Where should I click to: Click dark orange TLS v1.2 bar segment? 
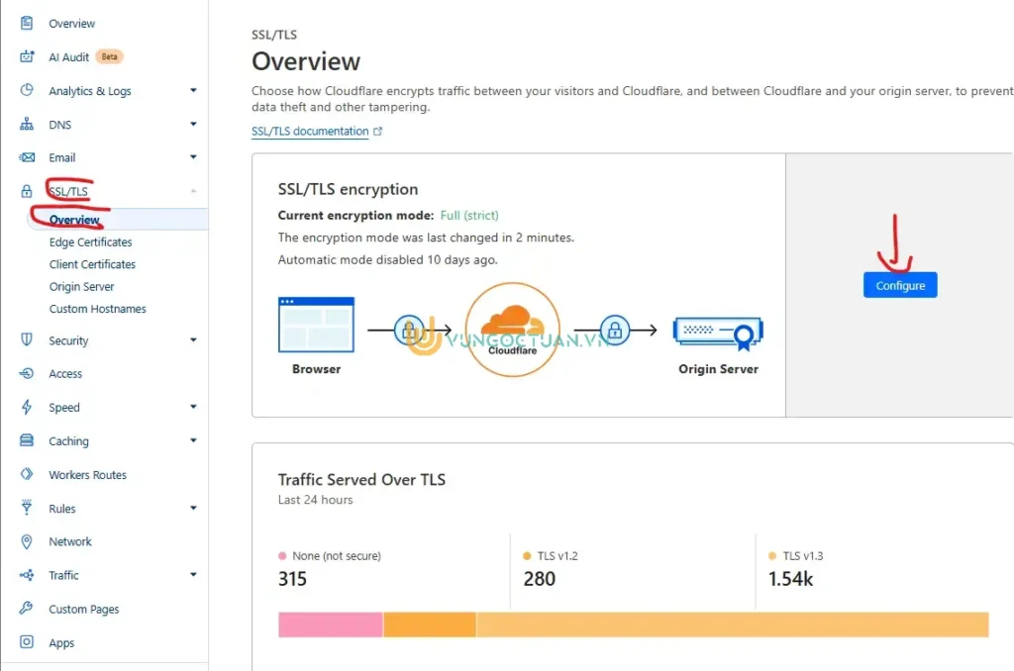[430, 624]
